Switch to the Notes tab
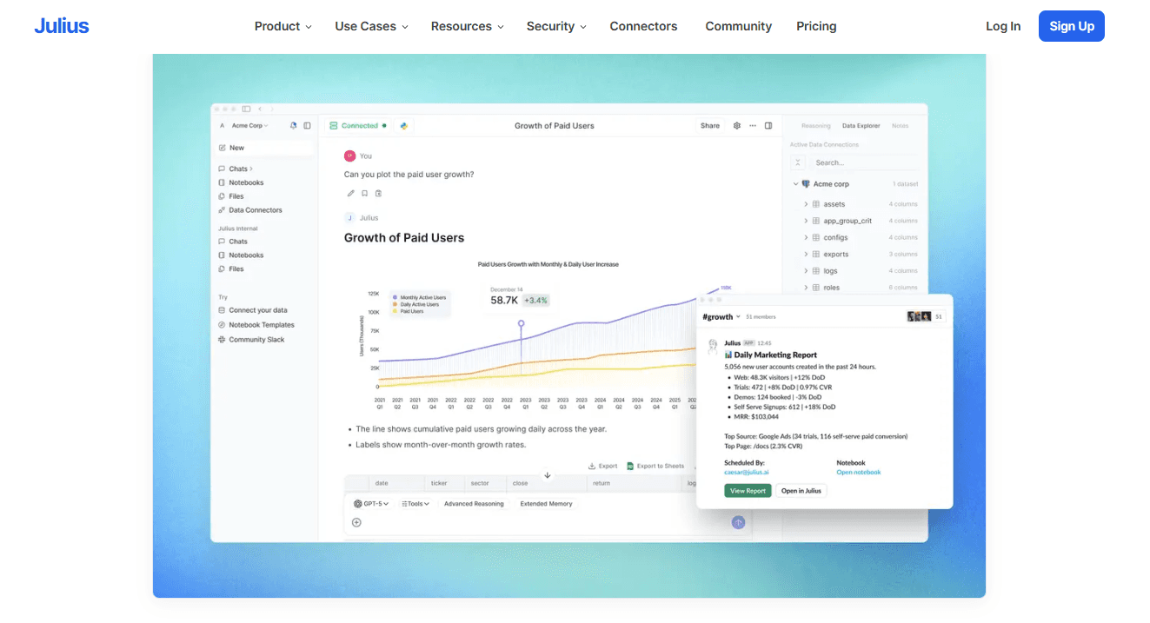1150x623 pixels. click(900, 126)
